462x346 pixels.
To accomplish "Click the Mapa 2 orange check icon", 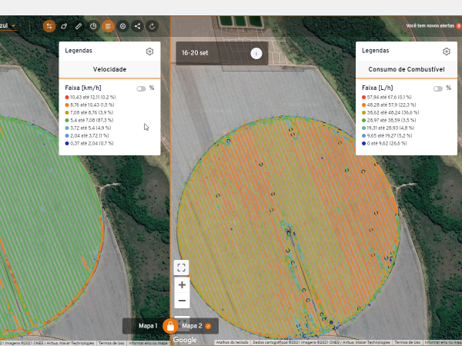I will (x=209, y=326).
